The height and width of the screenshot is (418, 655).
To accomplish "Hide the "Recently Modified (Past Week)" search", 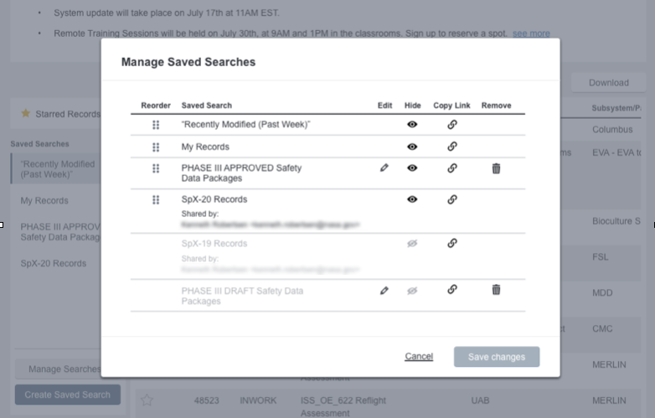I will click(412, 124).
